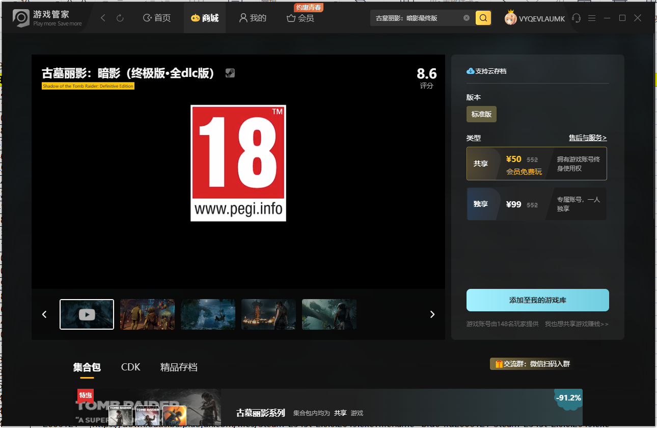This screenshot has width=657, height=428.
Task: Open the user avatar profile
Action: [510, 18]
